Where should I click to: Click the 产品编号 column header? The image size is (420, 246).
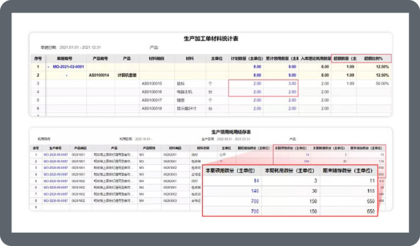point(100,58)
